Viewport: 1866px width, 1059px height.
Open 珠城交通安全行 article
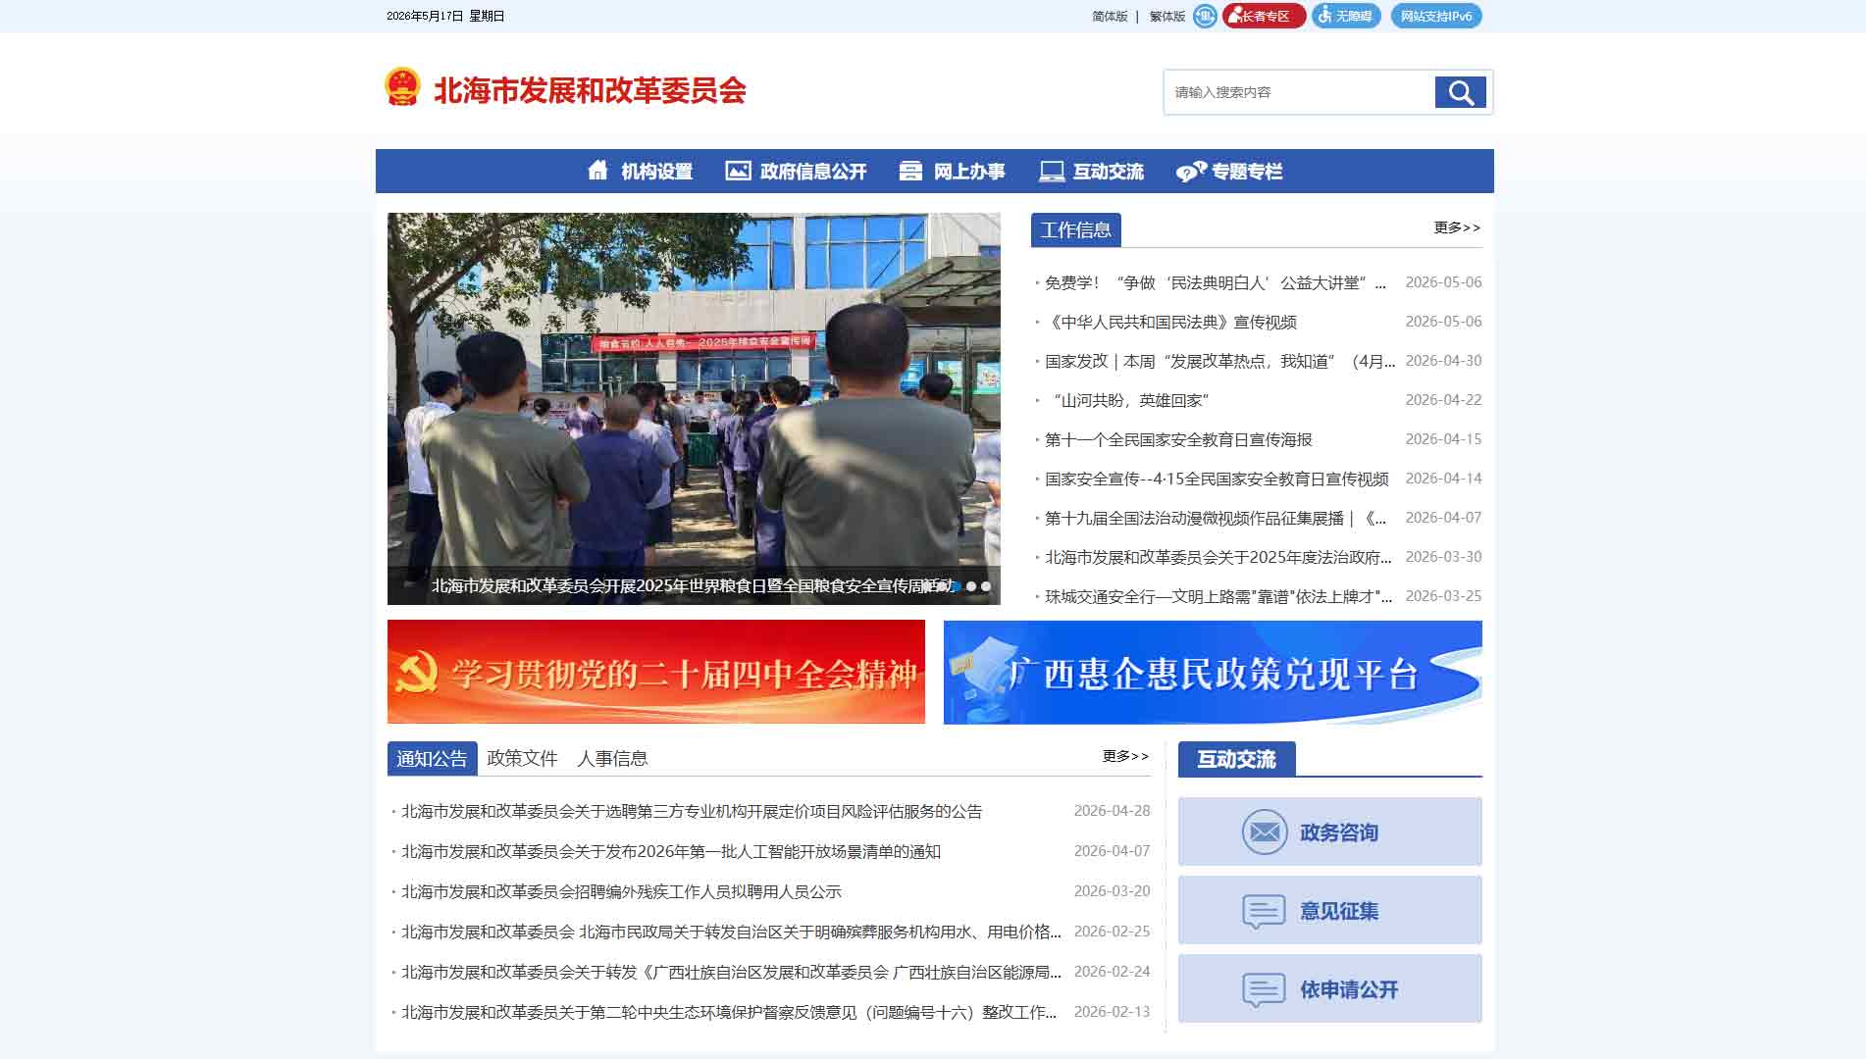(x=1218, y=596)
